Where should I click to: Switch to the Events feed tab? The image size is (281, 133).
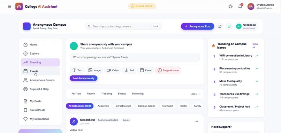[x=122, y=94]
